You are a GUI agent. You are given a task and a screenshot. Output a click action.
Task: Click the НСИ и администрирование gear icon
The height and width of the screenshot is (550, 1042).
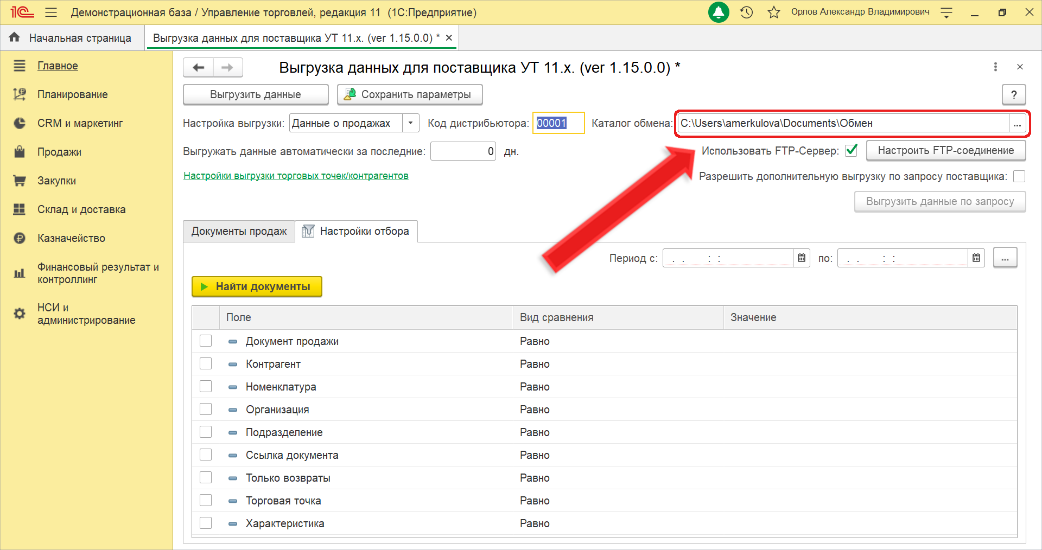(20, 314)
